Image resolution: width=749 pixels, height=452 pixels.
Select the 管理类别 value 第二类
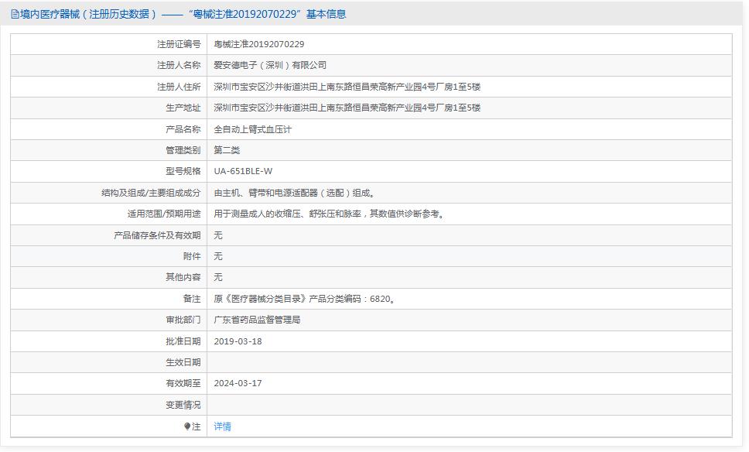[224, 150]
